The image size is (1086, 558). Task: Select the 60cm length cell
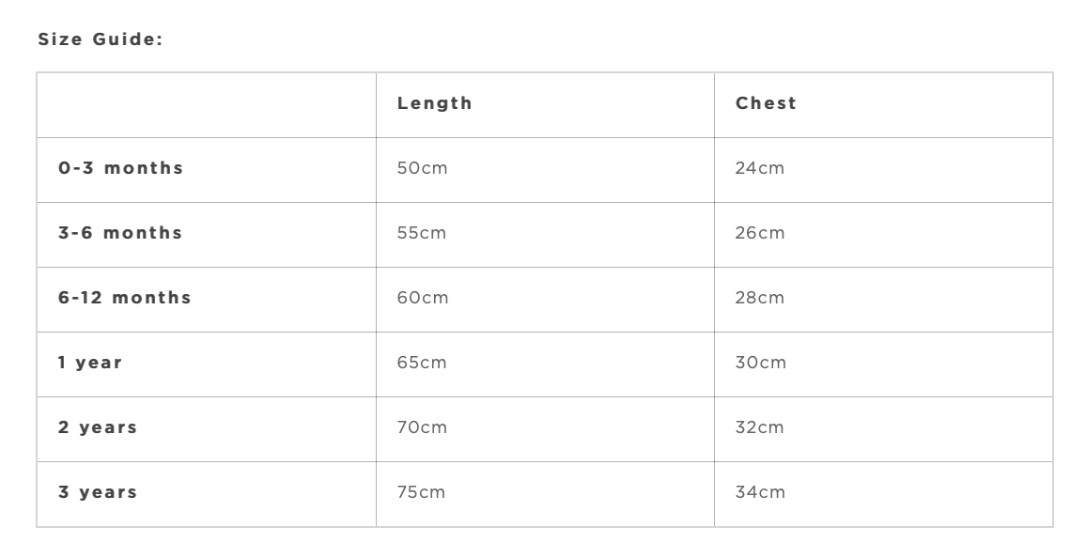point(423,298)
